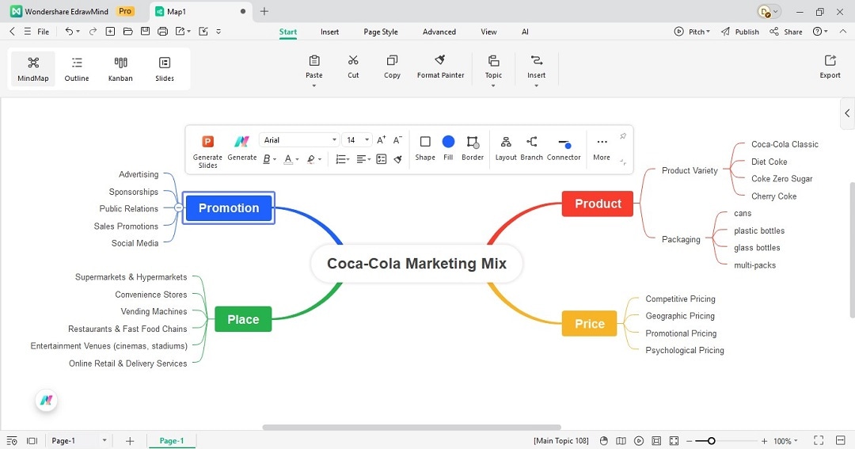Open the font color dropdown
855x449 pixels.
(297, 159)
